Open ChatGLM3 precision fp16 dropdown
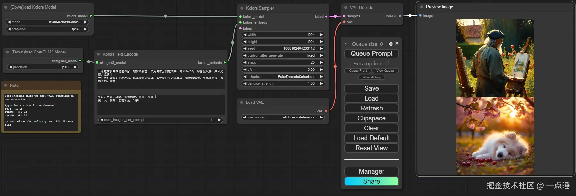576x196 pixels. (43, 67)
